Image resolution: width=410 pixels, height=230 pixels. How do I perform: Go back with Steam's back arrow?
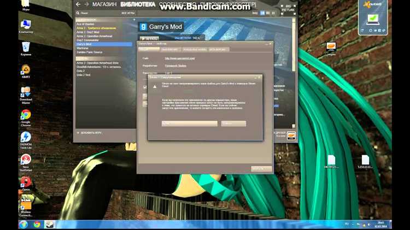pyautogui.click(x=78, y=4)
